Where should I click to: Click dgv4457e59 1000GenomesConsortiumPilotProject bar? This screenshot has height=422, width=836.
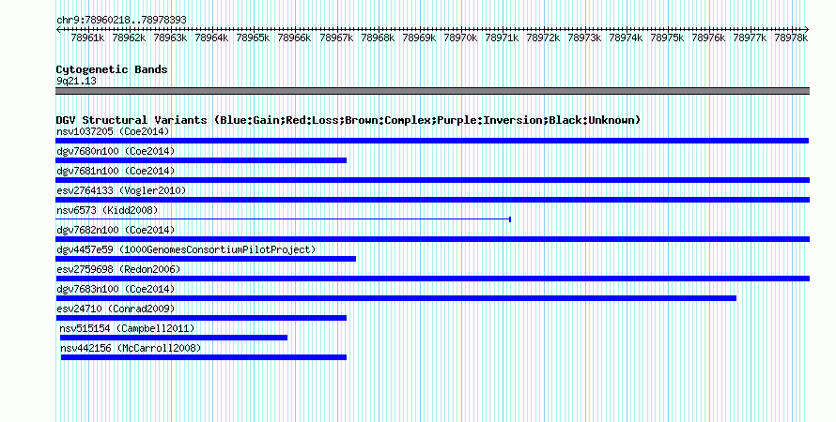point(206,259)
